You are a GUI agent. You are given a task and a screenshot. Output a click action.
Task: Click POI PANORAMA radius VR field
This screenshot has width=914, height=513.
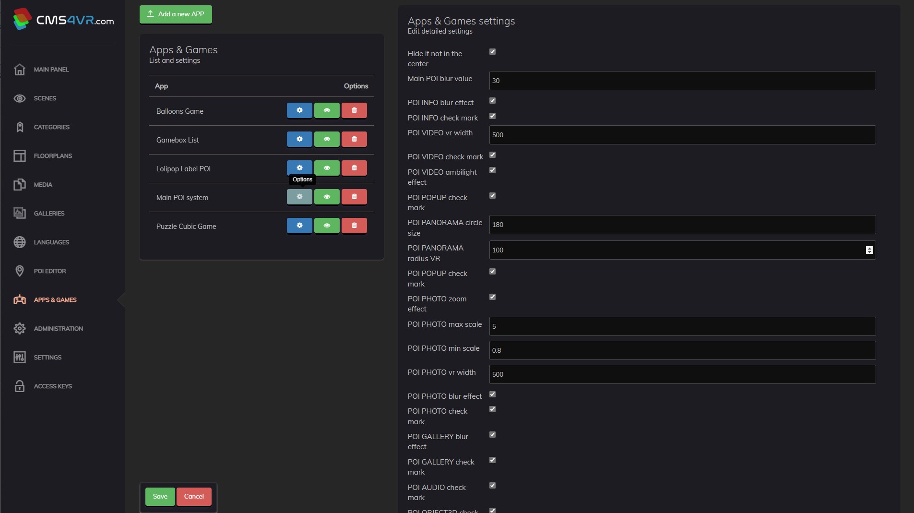click(682, 250)
